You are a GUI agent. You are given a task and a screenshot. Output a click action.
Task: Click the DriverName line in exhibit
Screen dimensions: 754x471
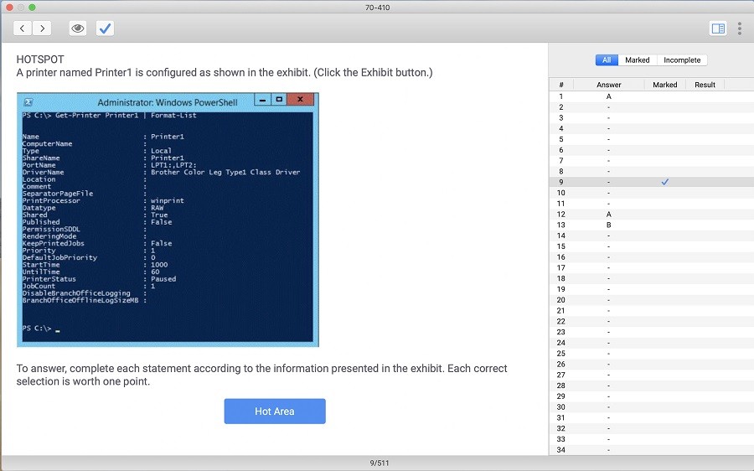pyautogui.click(x=161, y=173)
